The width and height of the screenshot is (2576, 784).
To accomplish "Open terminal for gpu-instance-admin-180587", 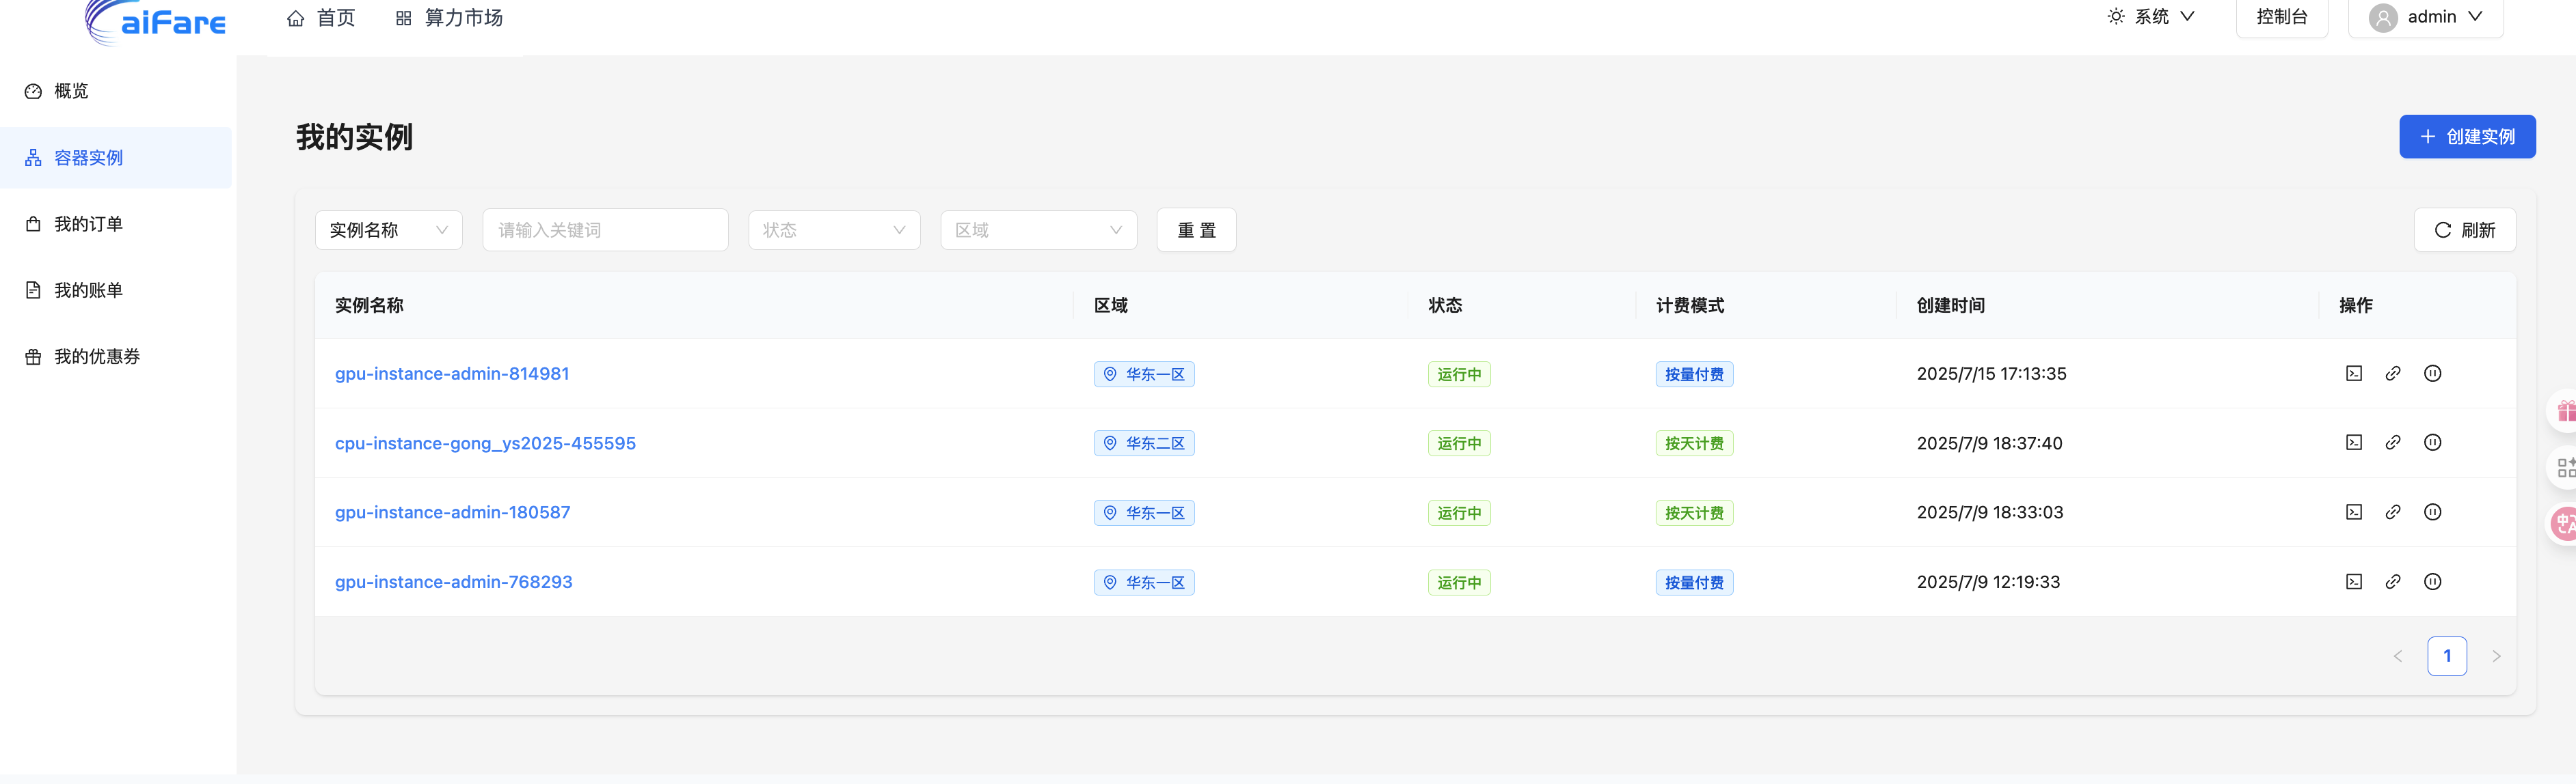I will [2354, 512].
